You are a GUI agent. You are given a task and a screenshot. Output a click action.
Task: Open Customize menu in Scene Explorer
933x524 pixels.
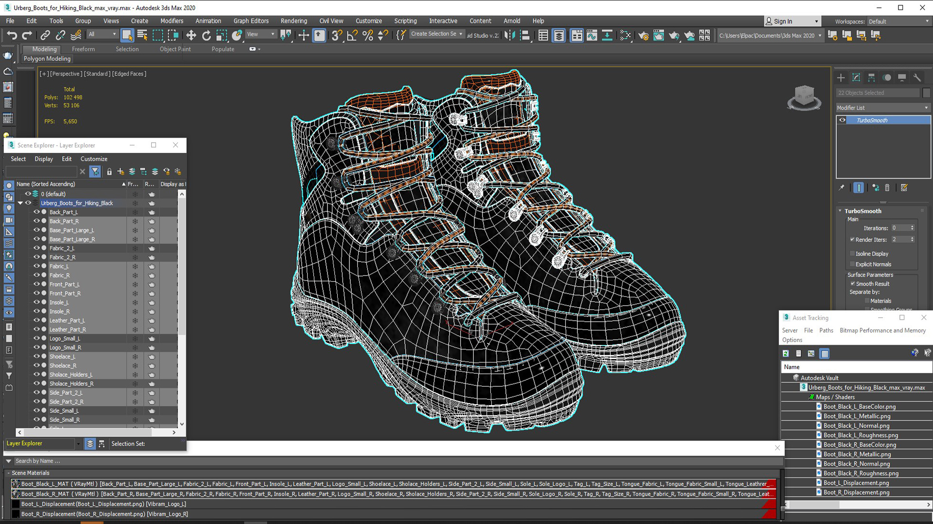click(x=94, y=159)
